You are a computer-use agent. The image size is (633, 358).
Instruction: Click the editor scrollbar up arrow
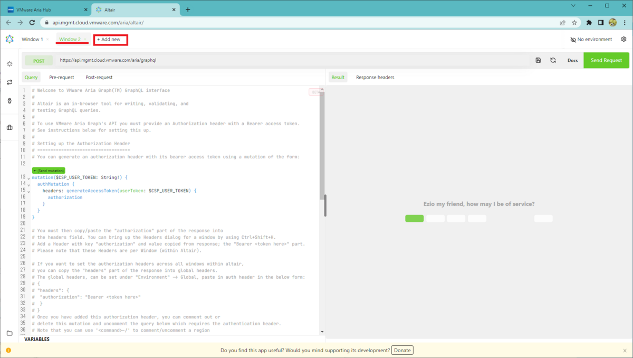[322, 90]
